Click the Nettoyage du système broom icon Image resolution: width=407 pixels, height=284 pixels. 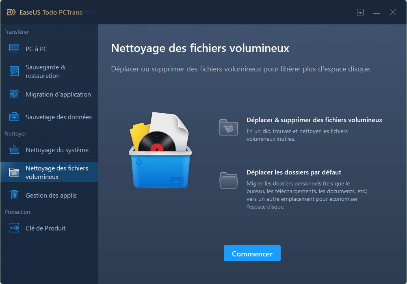point(14,150)
